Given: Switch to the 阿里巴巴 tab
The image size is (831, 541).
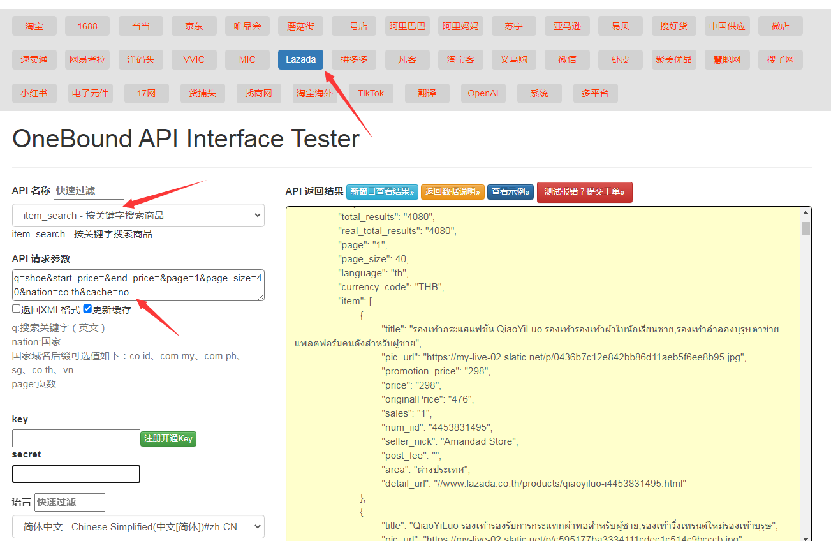Looking at the screenshot, I should click(x=408, y=26).
